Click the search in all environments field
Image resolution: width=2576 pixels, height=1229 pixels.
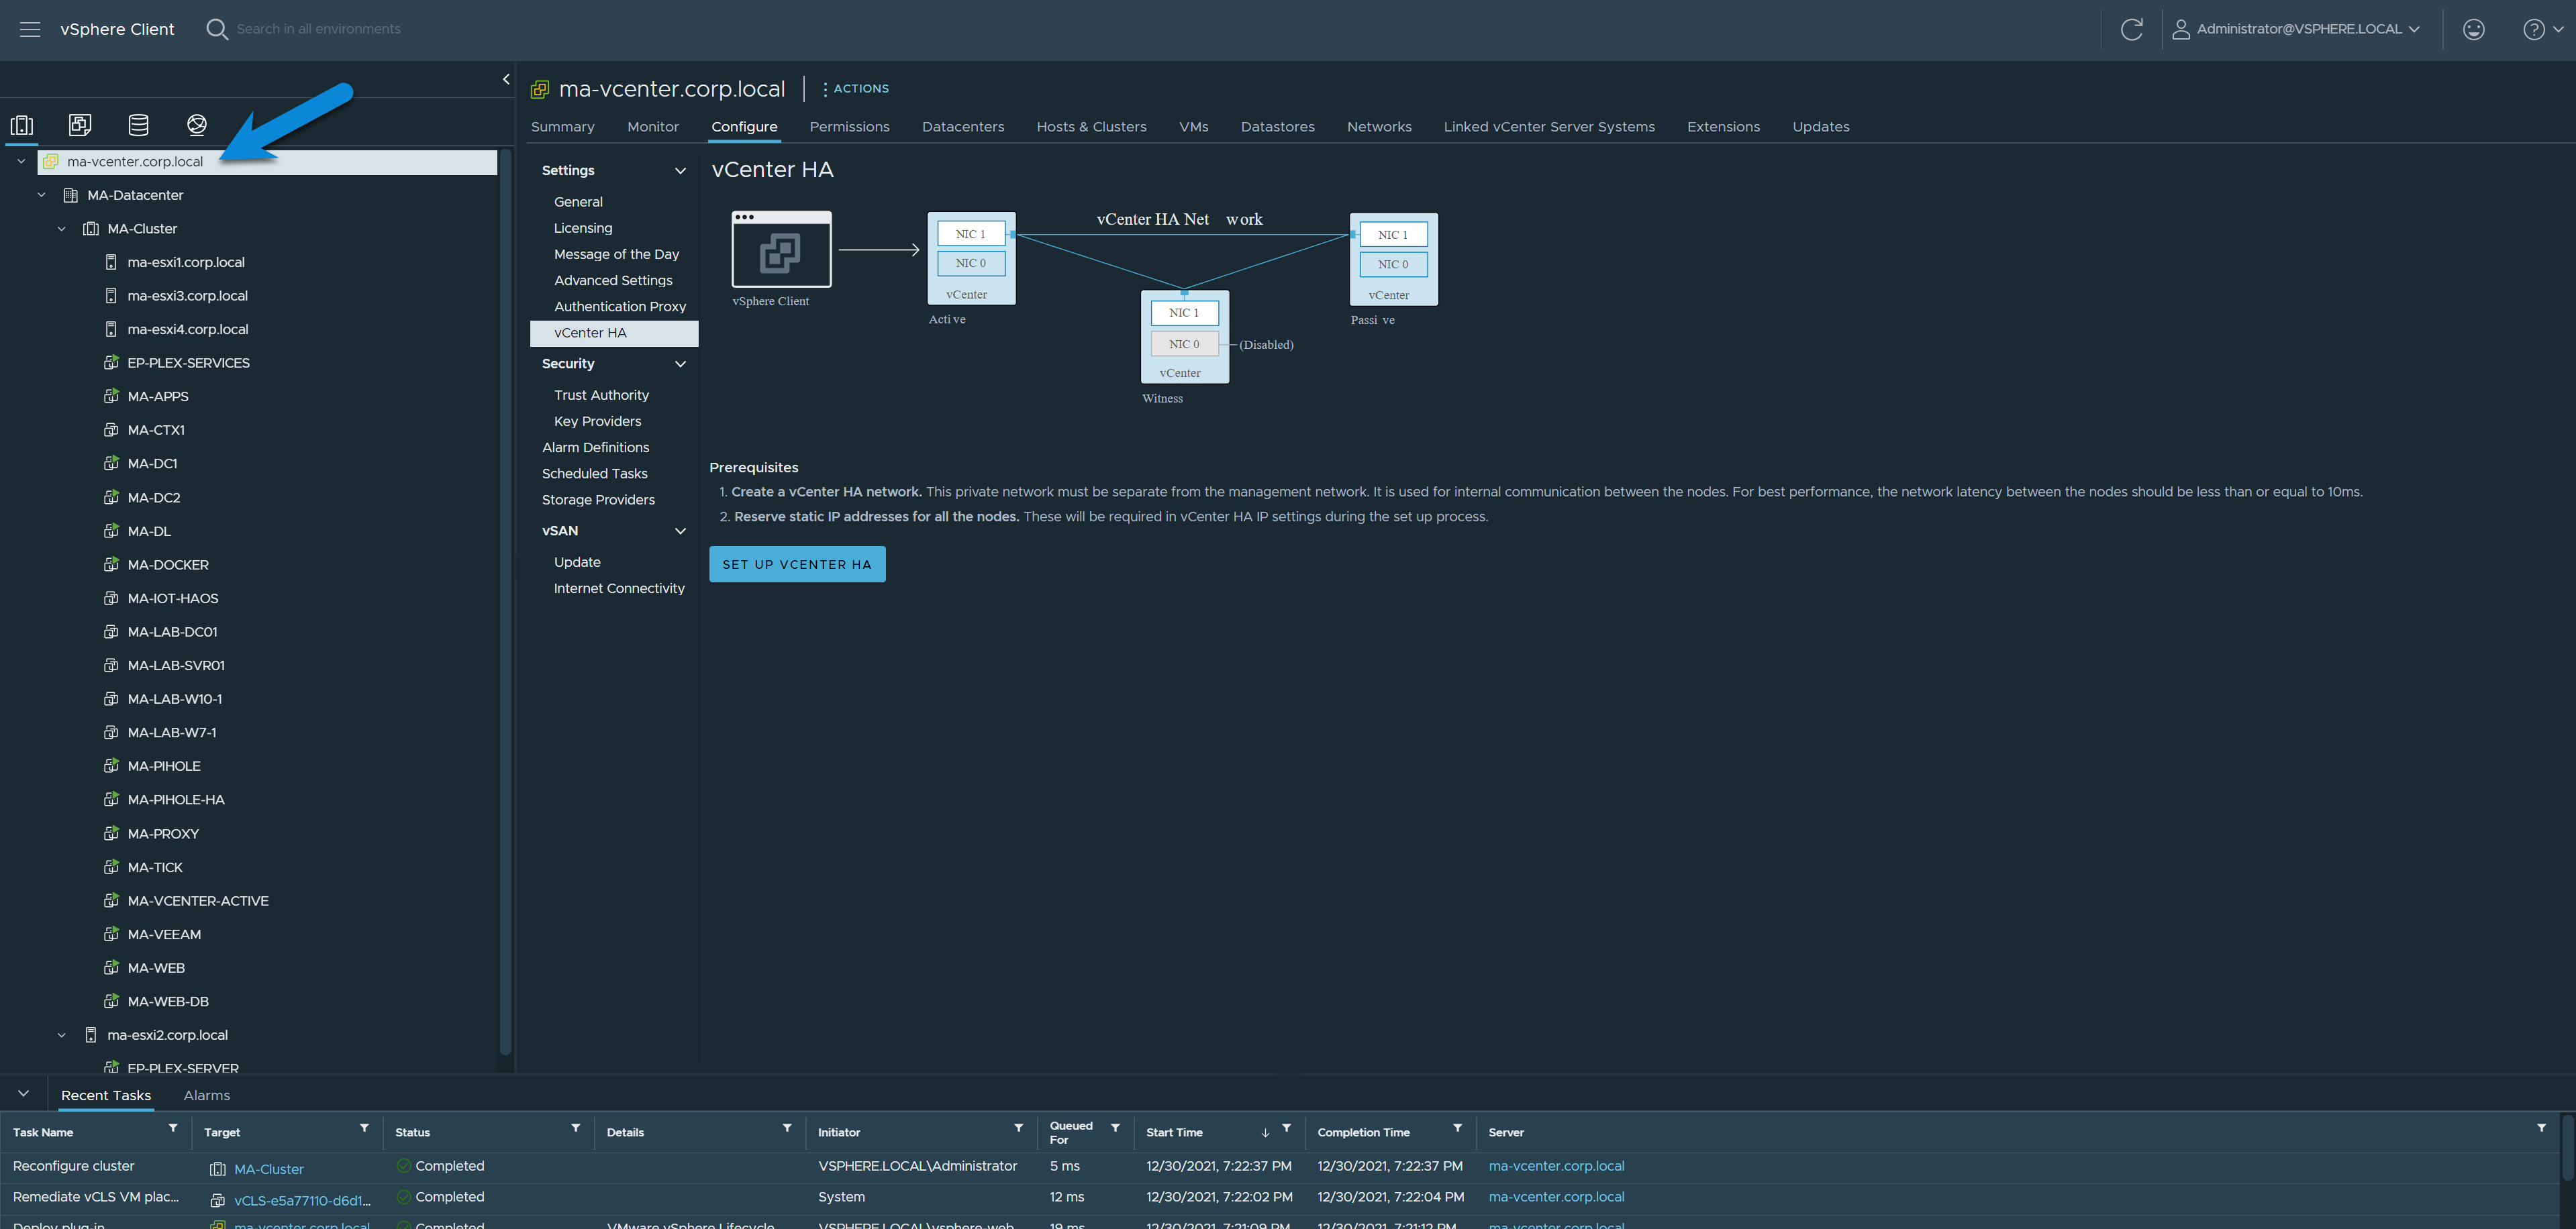point(318,29)
